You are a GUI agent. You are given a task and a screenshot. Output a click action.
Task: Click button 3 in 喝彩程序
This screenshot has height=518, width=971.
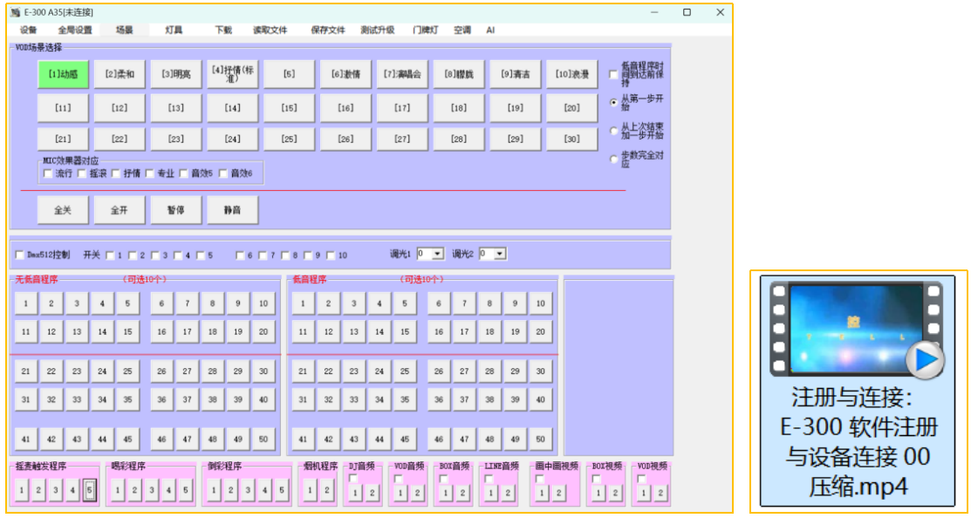[152, 490]
